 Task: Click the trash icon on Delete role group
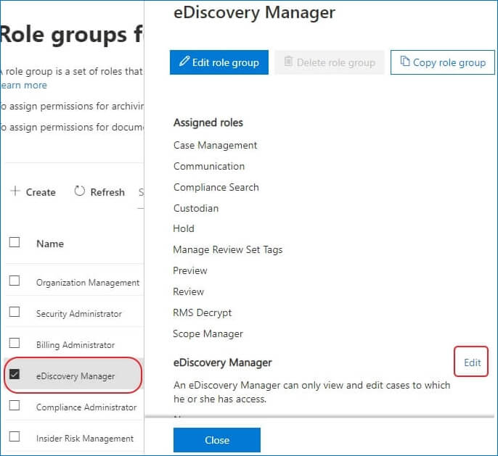pos(288,61)
